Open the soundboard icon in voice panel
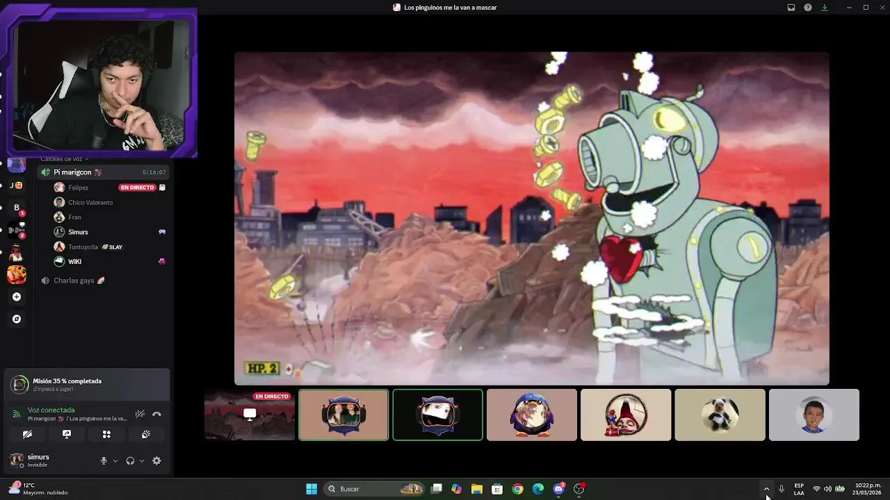The width and height of the screenshot is (890, 500). coord(146,434)
